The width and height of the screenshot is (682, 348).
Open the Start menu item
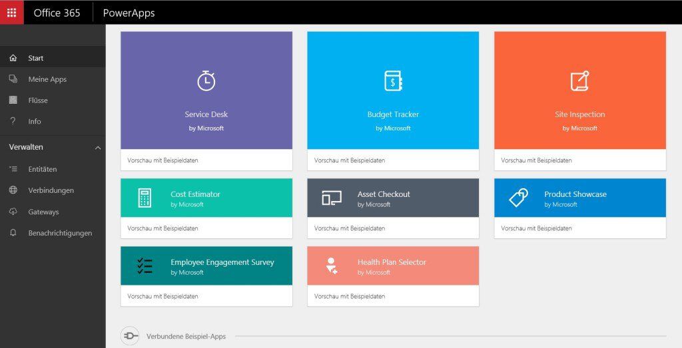[x=53, y=58]
